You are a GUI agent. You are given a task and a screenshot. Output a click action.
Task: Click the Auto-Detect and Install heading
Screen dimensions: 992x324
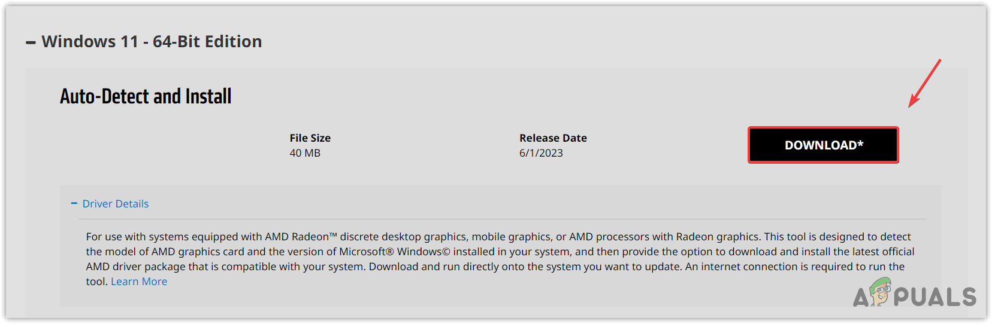pyautogui.click(x=146, y=96)
